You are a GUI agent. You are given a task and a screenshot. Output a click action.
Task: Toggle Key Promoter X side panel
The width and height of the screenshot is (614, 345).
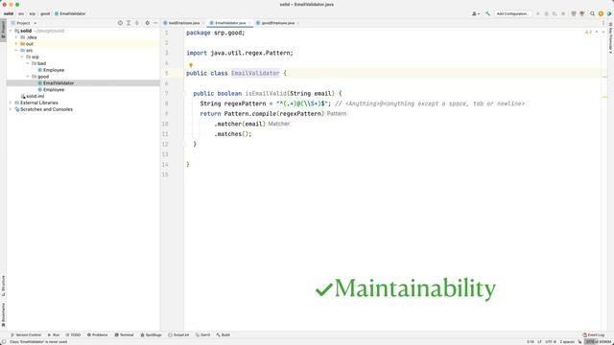coord(610,37)
